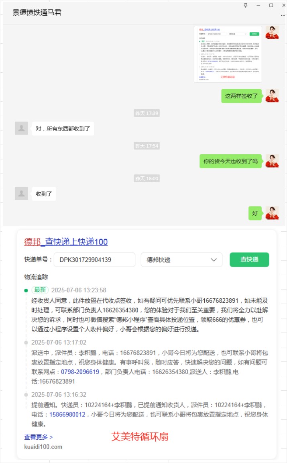Click the gray contact avatar beside 收到了
This screenshot has height=463, width=287.
[x=21, y=194]
